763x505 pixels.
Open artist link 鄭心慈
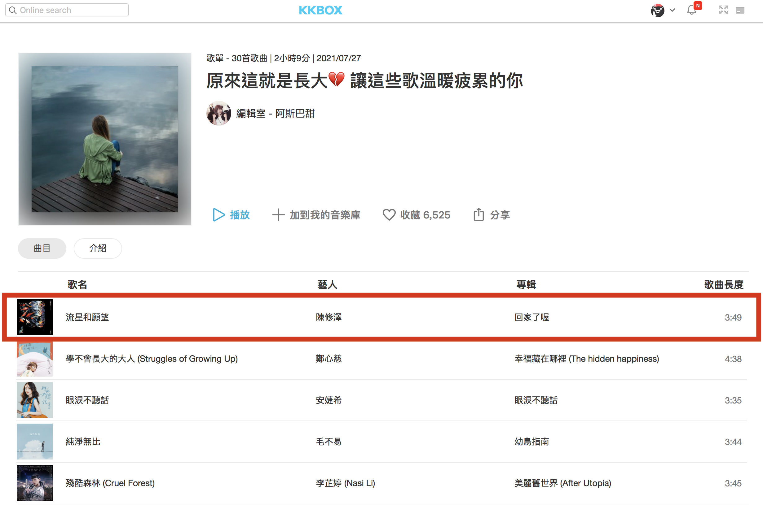click(328, 359)
